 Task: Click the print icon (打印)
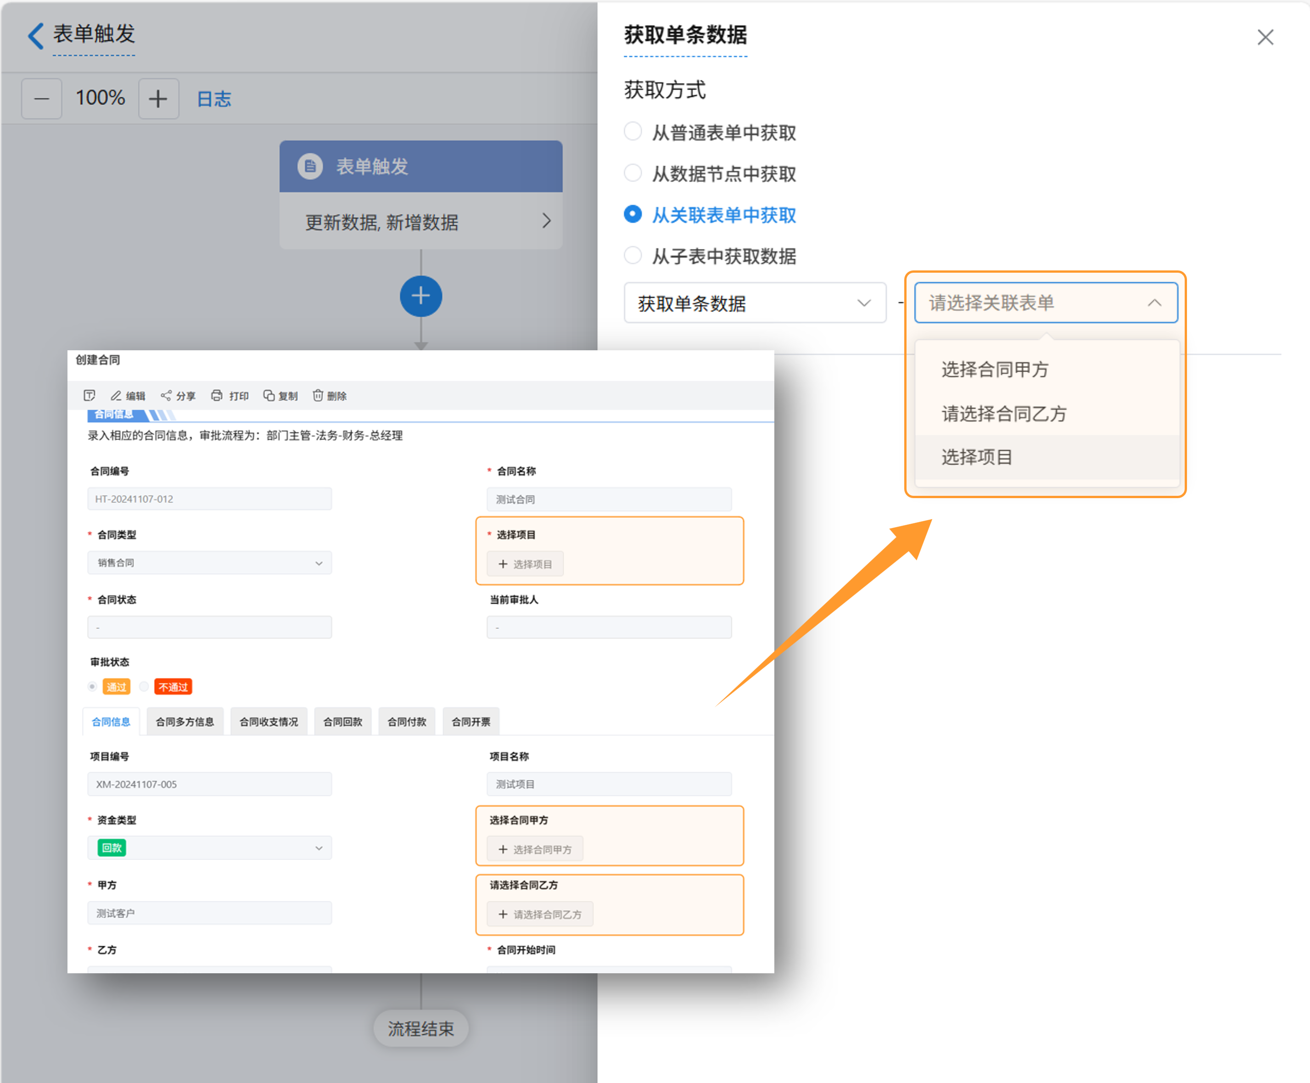coord(217,396)
